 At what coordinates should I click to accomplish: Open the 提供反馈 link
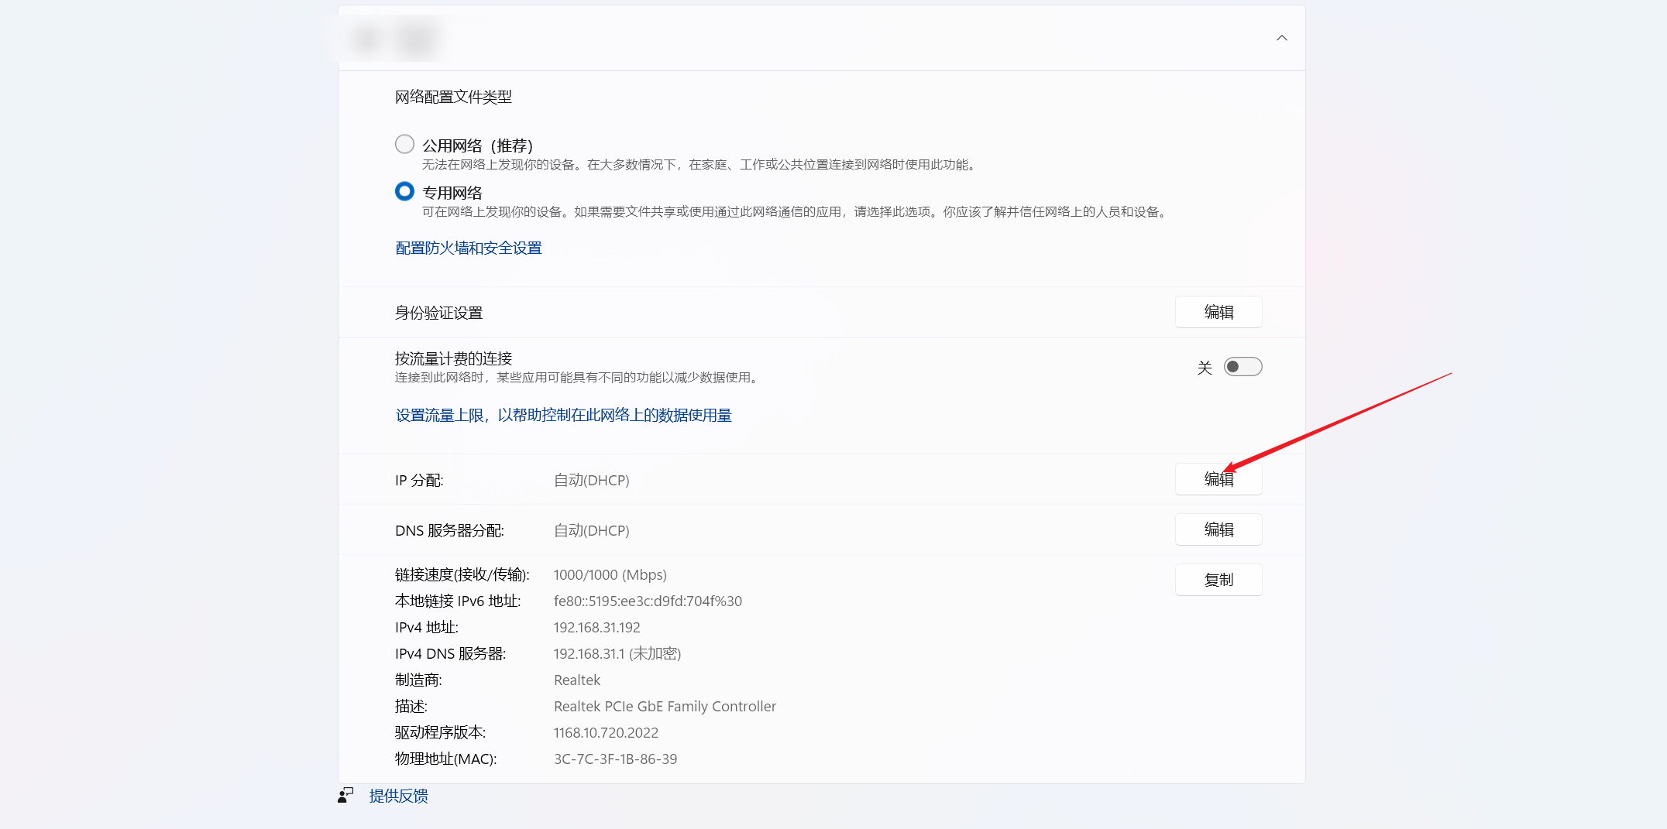pos(398,796)
